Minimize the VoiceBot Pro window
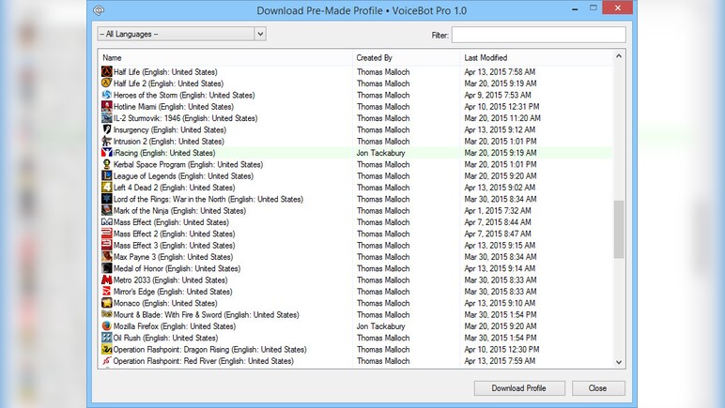The image size is (725, 408). click(x=575, y=8)
